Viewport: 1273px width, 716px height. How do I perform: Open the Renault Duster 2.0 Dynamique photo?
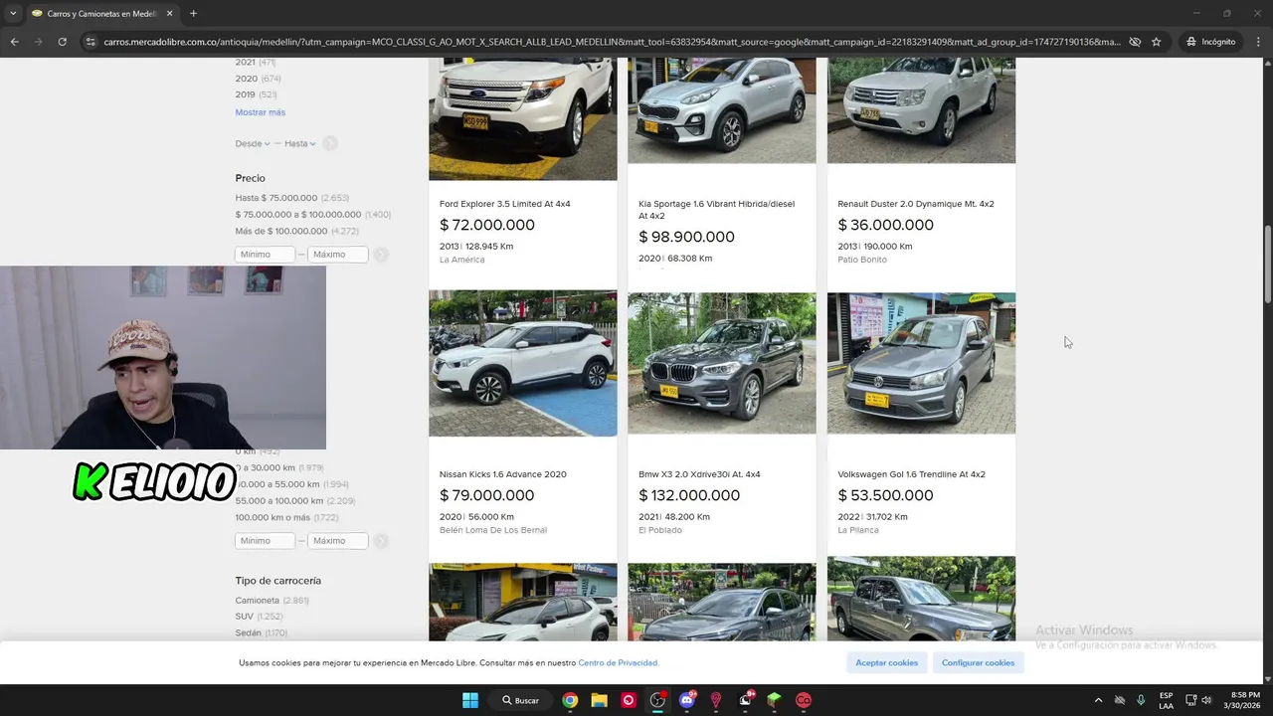(x=921, y=110)
